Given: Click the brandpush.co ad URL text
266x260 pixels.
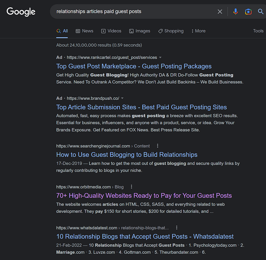Looking at the screenshot, I should [93, 98].
